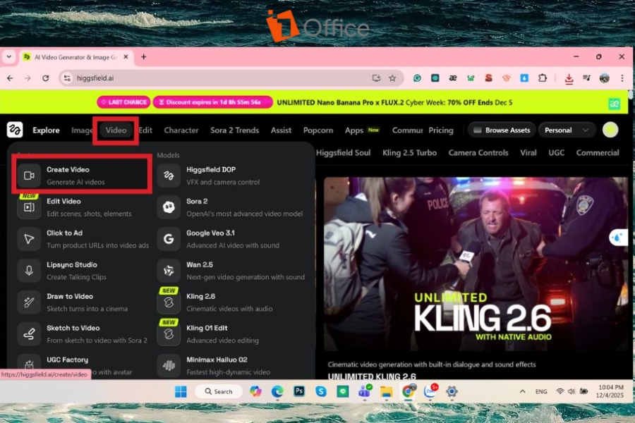Open Chrome downloads icon

pos(569,78)
